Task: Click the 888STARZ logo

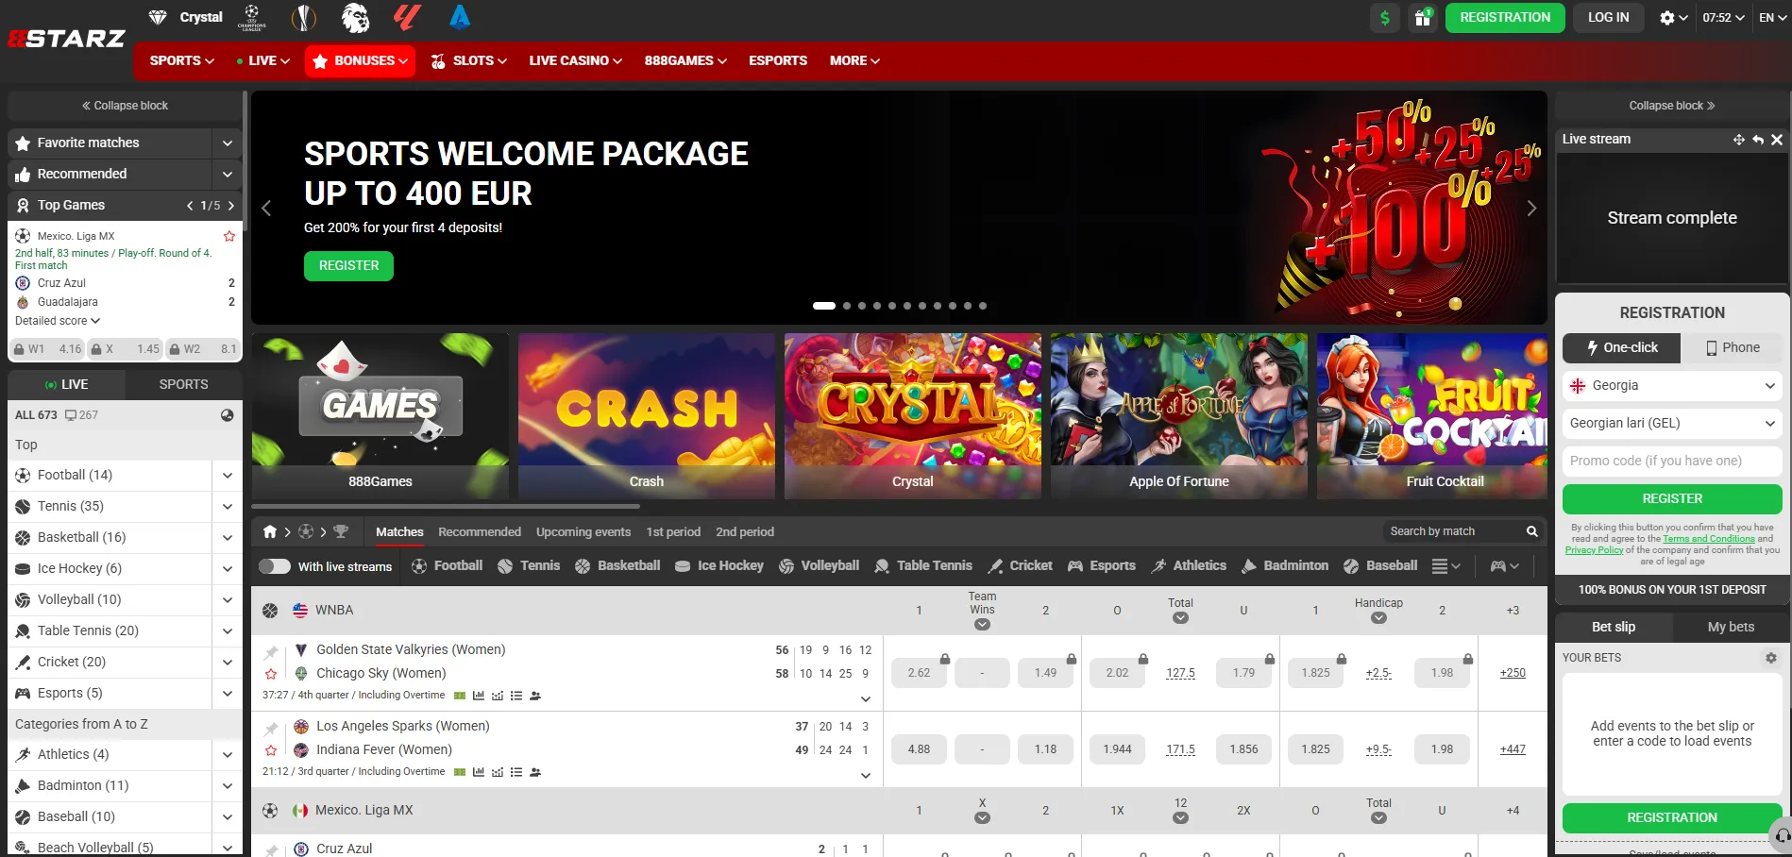Action: 66,39
